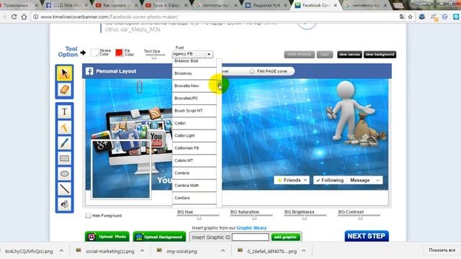Screen dimensions: 461x259
Task: Open Stroke Color swatch
Action: click(94, 53)
